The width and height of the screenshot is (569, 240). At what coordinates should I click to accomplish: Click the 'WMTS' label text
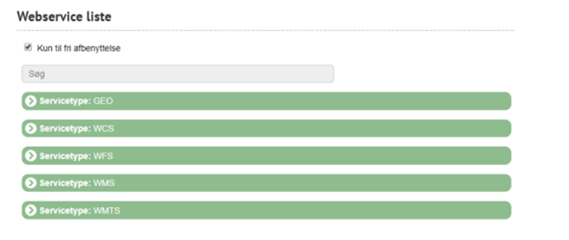point(107,210)
